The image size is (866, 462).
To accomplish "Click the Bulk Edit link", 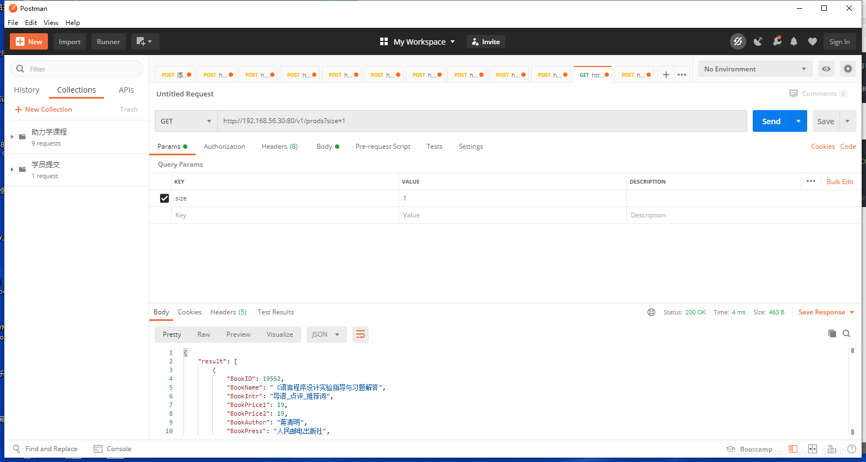I will (x=840, y=181).
